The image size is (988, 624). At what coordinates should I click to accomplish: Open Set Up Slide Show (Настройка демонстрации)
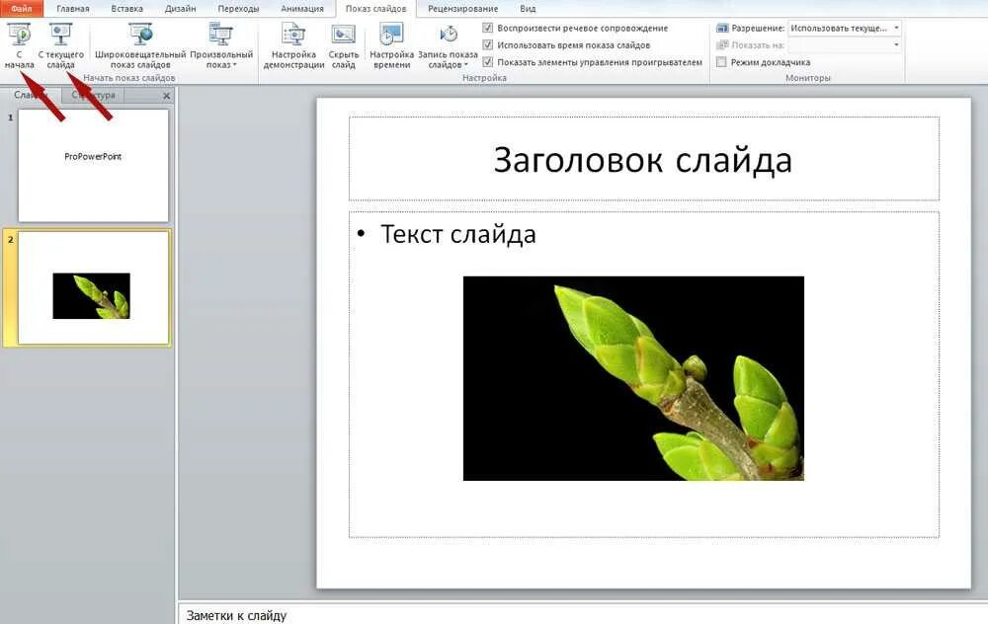[x=293, y=45]
